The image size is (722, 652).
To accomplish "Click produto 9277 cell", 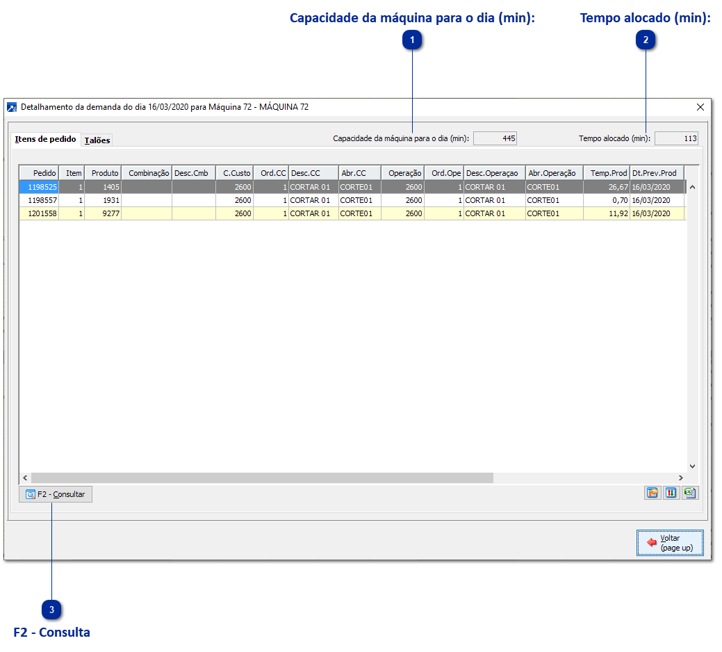I will [x=103, y=213].
